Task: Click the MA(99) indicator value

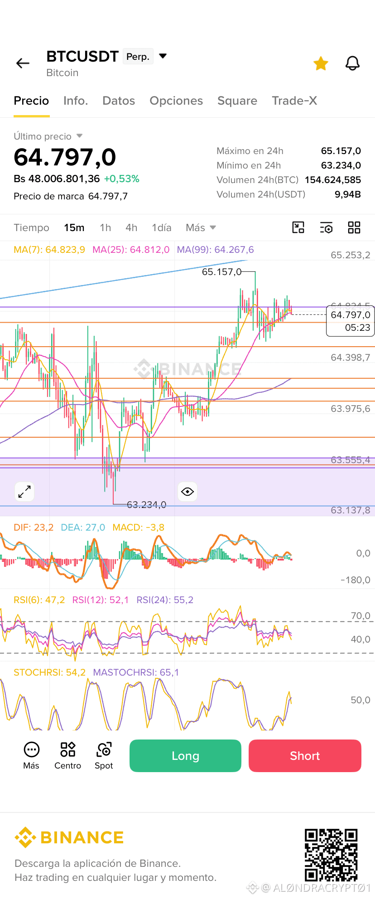Action: (x=216, y=250)
